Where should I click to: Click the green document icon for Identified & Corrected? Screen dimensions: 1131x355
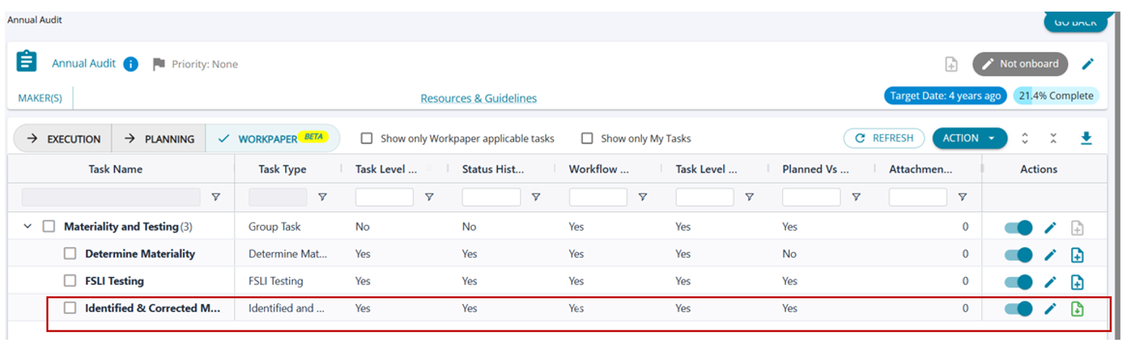(x=1077, y=309)
